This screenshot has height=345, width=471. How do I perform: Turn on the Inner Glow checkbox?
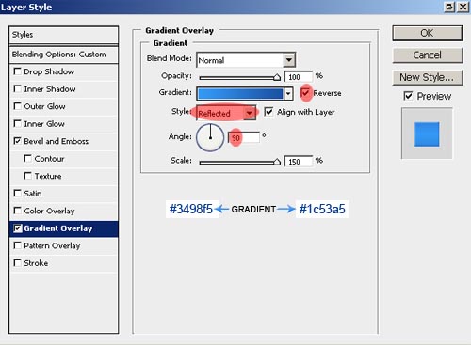[x=18, y=124]
